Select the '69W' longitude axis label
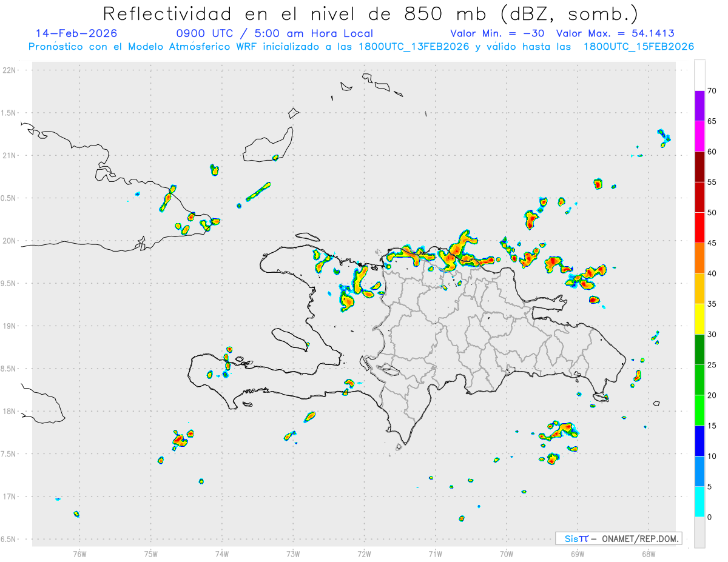The image size is (728, 562). pos(578,554)
